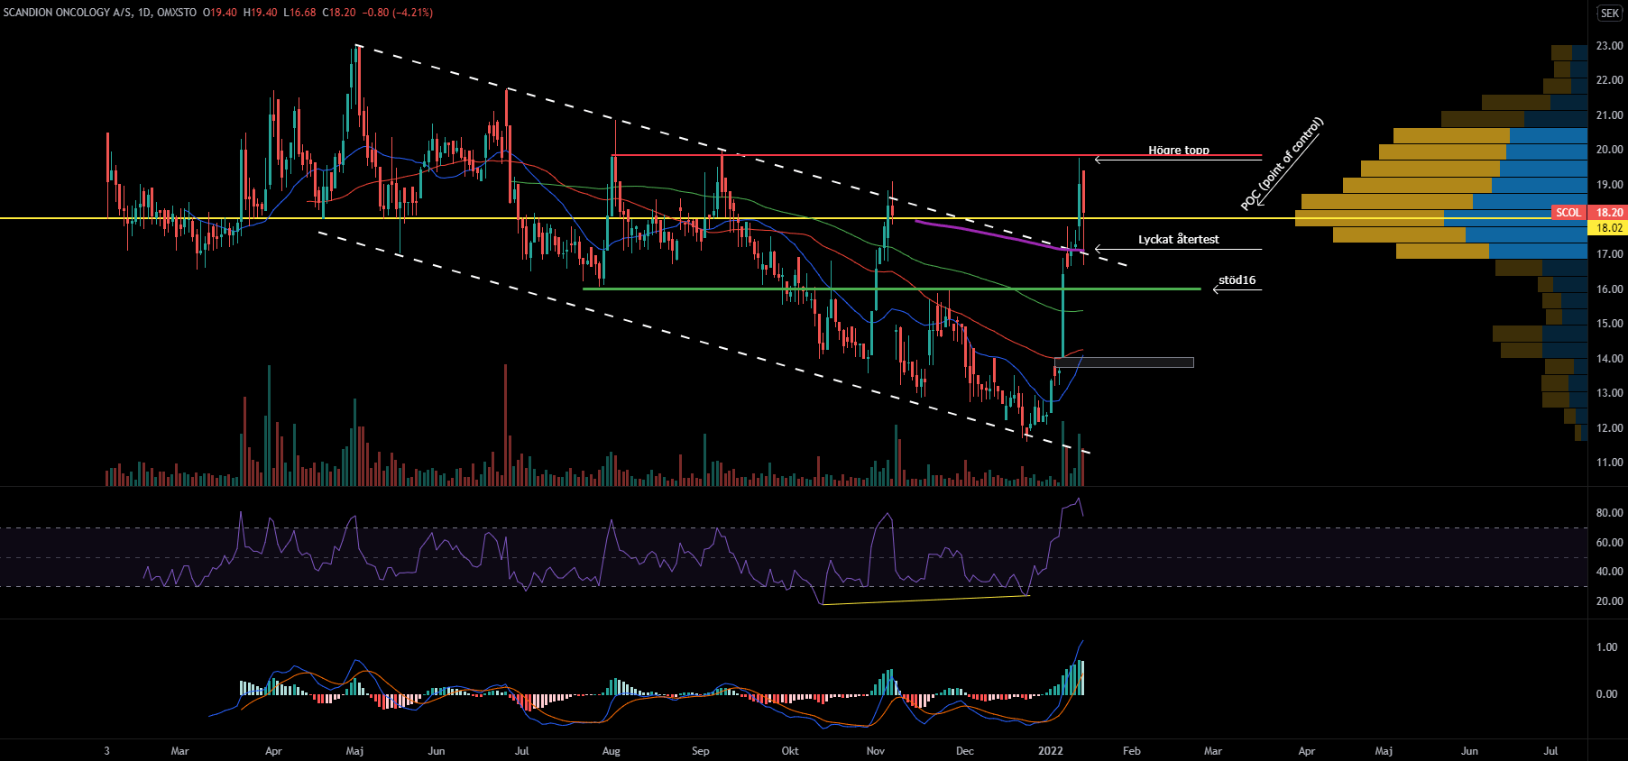Viewport: 1628px width, 761px height.
Task: Select the purple trendline drawing
Action: 992,234
